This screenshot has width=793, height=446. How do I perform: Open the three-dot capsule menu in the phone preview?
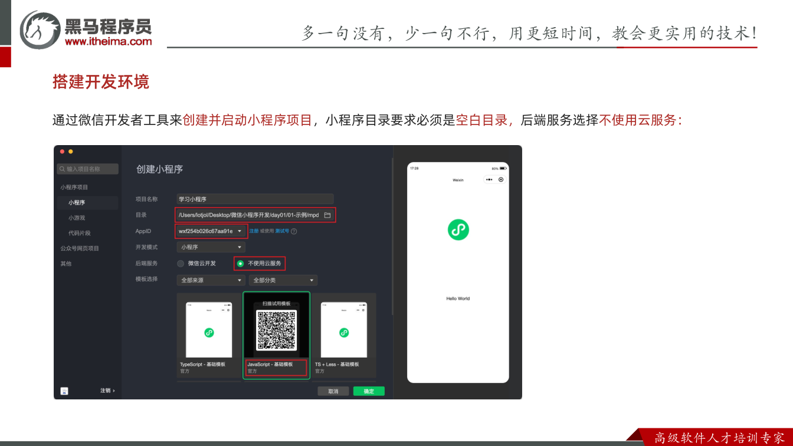489,179
